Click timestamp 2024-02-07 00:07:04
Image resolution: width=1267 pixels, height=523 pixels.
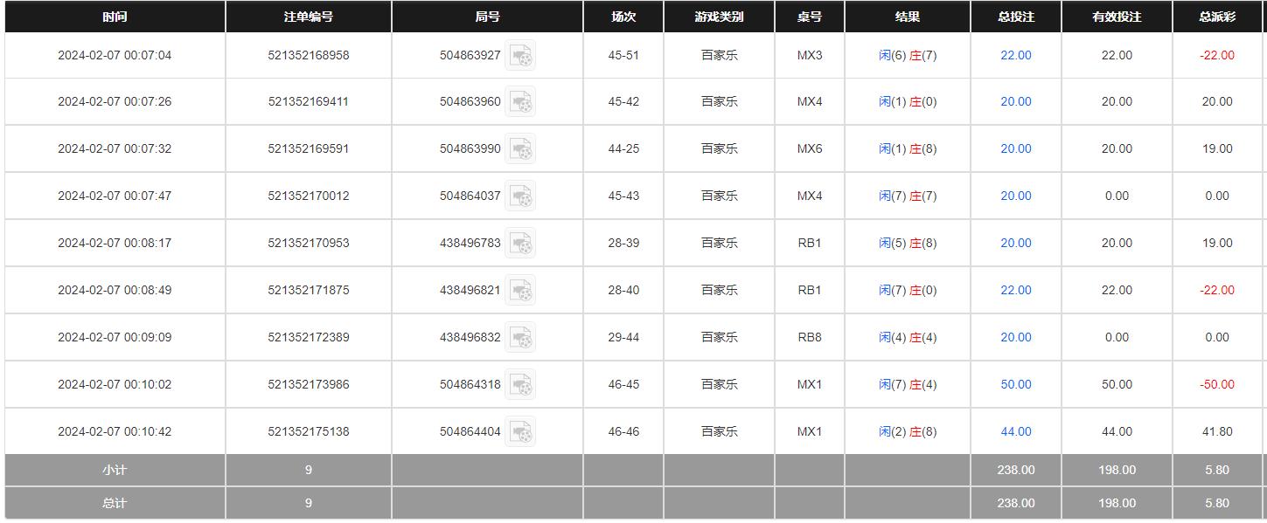pos(115,55)
